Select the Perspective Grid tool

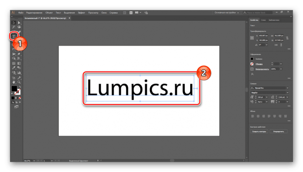point(19,58)
